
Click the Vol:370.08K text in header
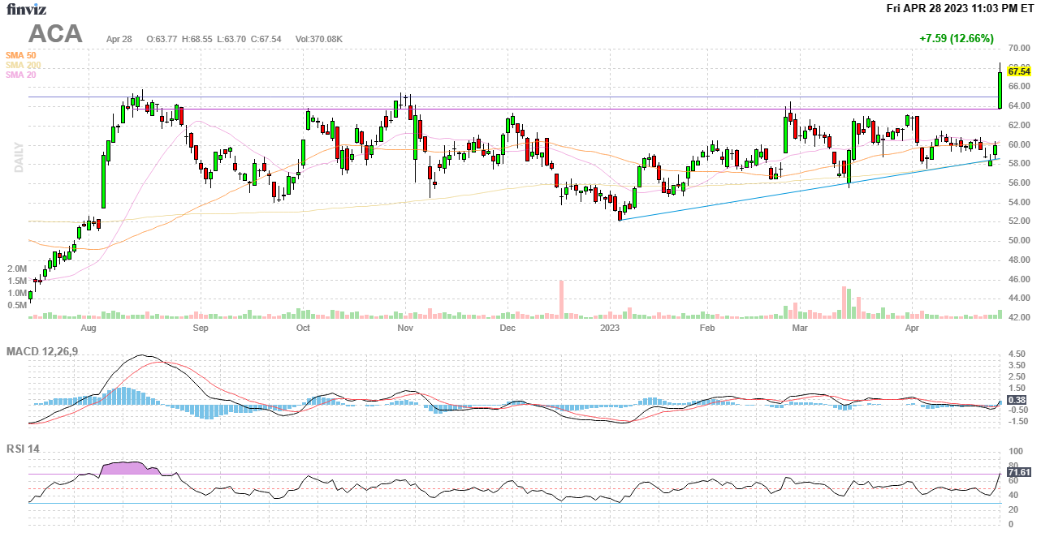(x=318, y=39)
